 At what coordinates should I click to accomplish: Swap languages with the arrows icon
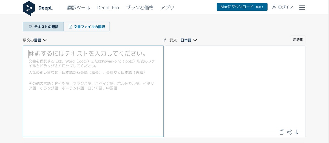[x=165, y=40]
